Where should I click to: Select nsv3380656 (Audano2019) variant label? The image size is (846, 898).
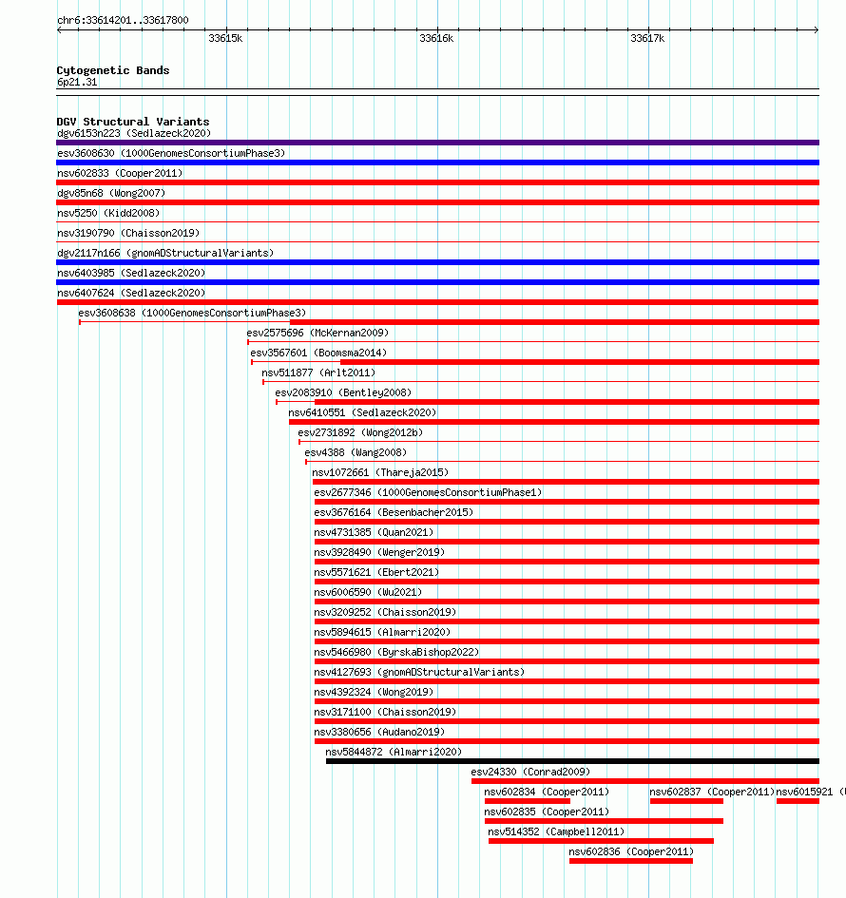coord(379,733)
